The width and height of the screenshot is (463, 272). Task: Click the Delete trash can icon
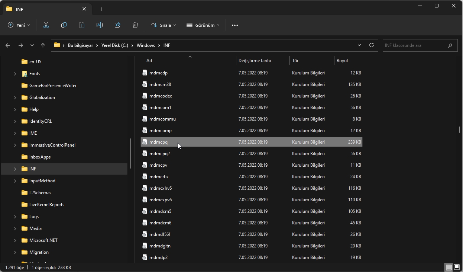click(x=135, y=25)
